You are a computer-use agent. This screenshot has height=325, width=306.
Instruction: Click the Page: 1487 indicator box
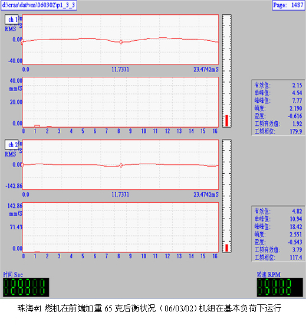[x=288, y=5]
